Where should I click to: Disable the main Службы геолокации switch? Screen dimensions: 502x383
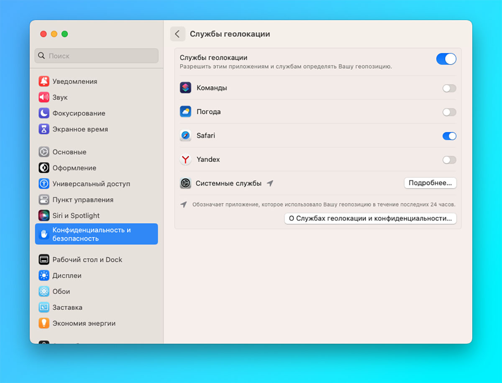click(446, 59)
